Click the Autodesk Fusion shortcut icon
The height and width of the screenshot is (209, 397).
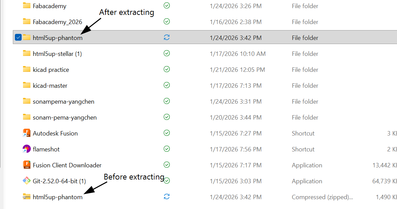pos(27,133)
